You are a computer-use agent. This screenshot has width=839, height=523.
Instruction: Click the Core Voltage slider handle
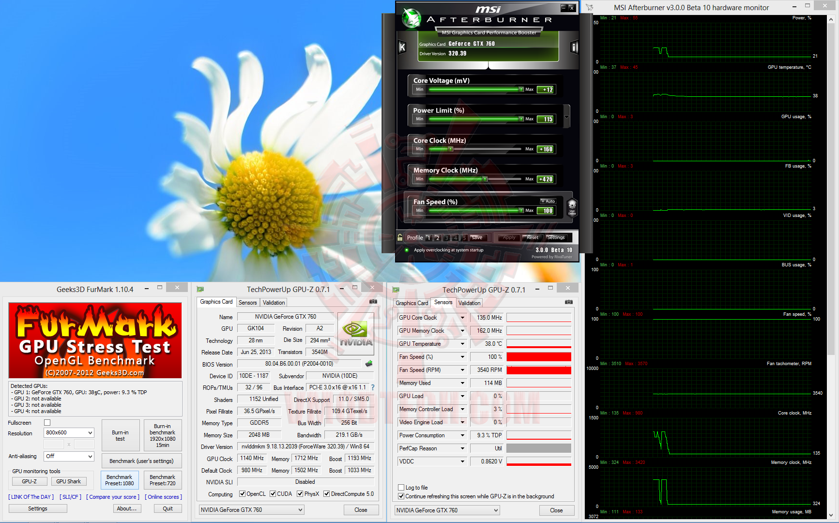pos(521,89)
